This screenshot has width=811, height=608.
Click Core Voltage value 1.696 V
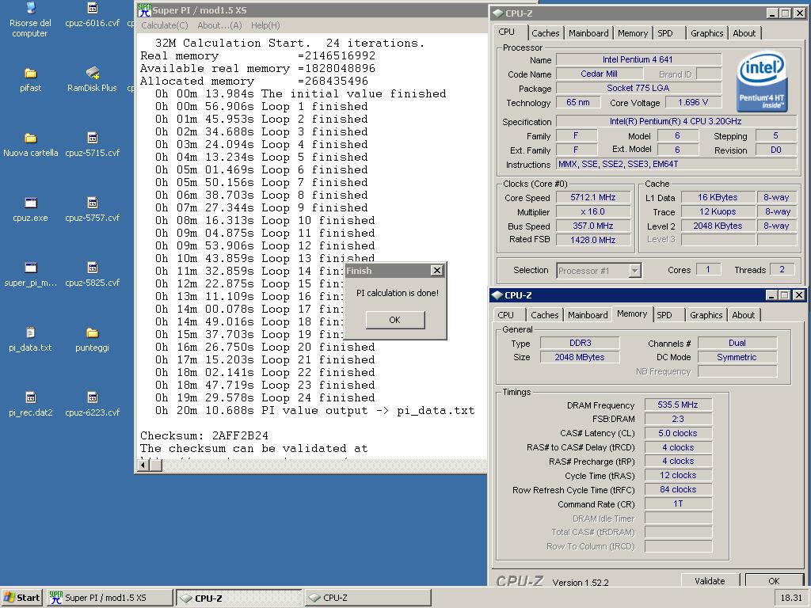[x=693, y=102]
